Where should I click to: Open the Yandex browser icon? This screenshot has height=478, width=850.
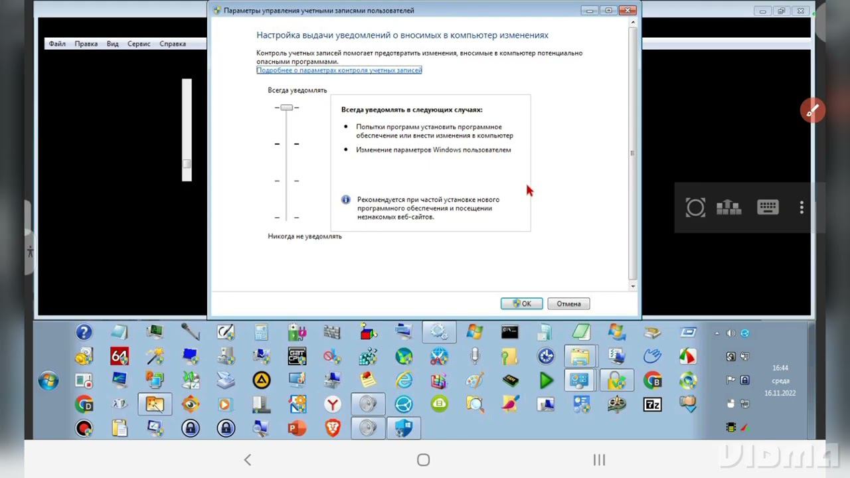click(x=333, y=404)
